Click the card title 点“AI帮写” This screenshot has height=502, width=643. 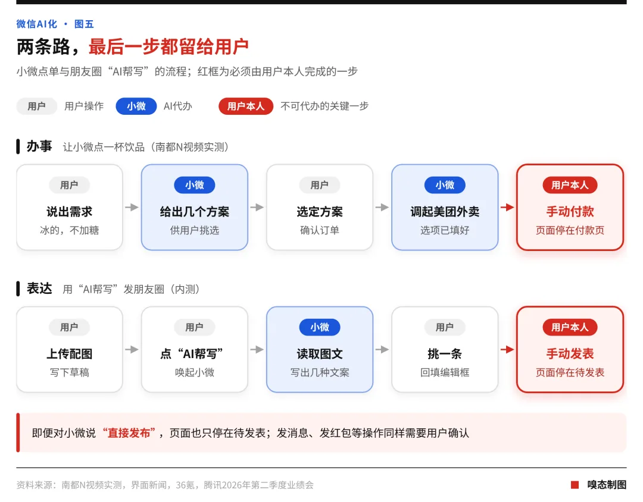pos(192,354)
